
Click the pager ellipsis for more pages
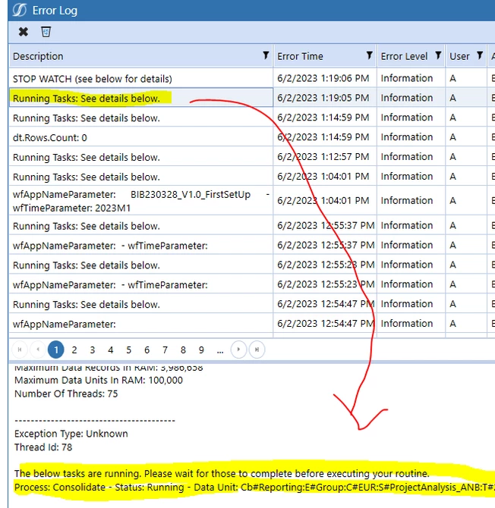220,350
